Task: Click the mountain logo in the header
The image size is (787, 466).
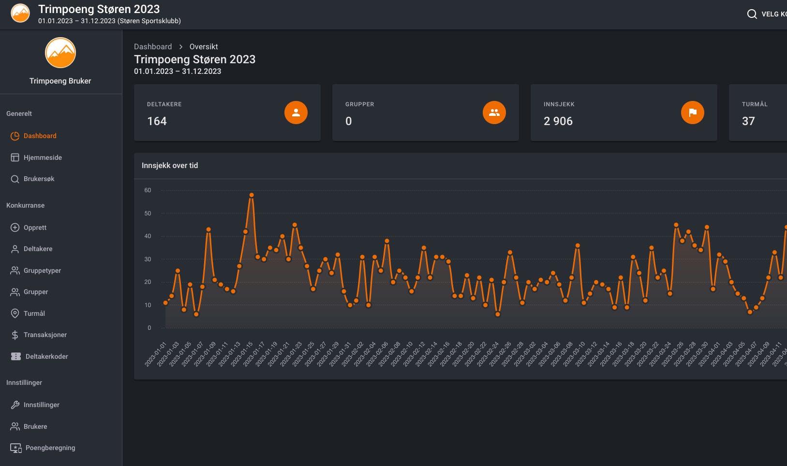Action: coord(20,14)
